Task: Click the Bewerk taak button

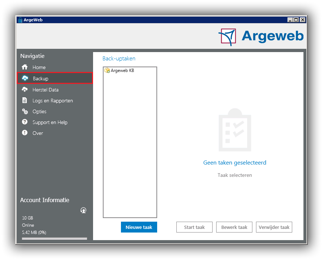Action: 234,227
